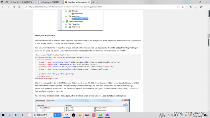
Task: Switch to the hao123 tab
Action: click(x=22, y=2)
